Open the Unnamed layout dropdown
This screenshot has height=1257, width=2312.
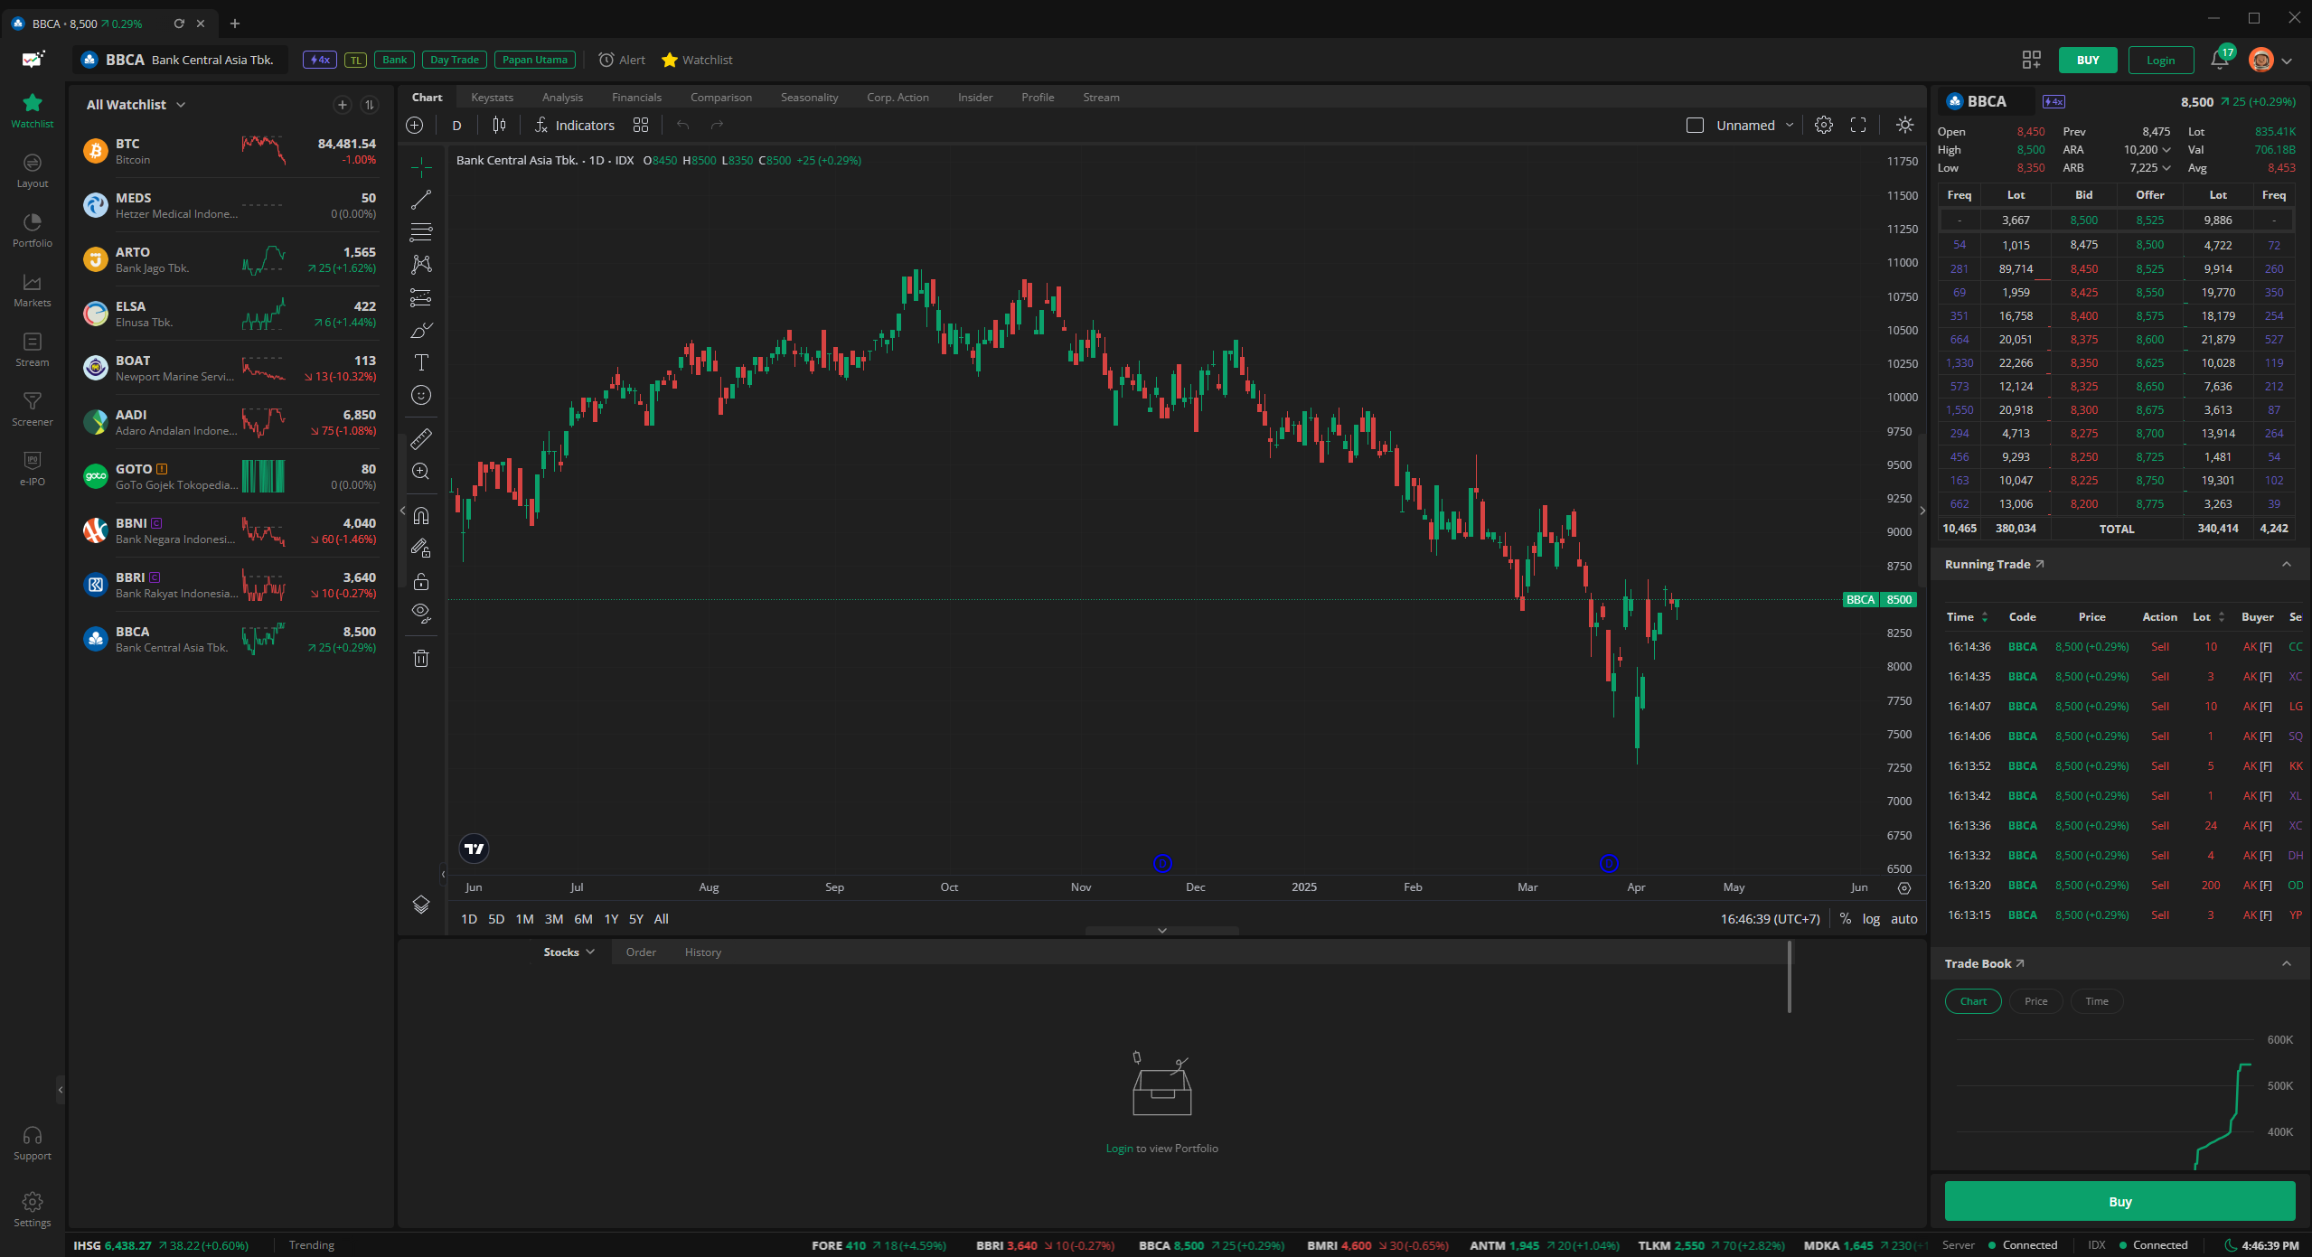point(1755,126)
